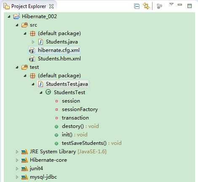Close the Project Explorer tab
This screenshot has width=198, height=182.
51,6
